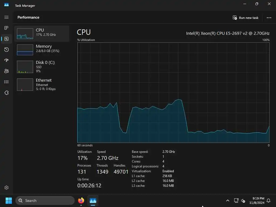Show hidden system tray icons
The width and height of the screenshot is (276, 207).
227,201
